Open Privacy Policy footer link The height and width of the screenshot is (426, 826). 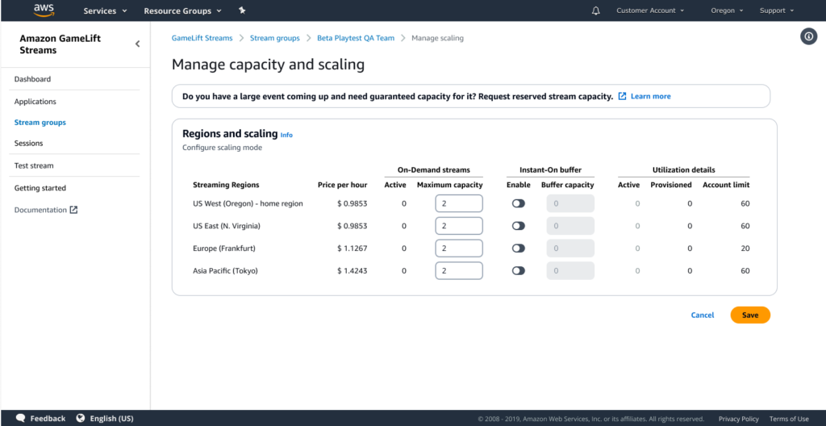click(x=737, y=419)
